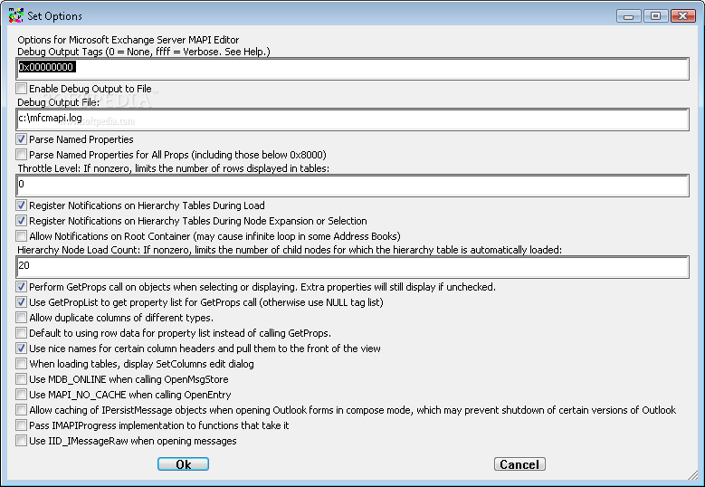Click the Hierarchy Node Load Count field
Screen dimensions: 705x487
pos(353,267)
